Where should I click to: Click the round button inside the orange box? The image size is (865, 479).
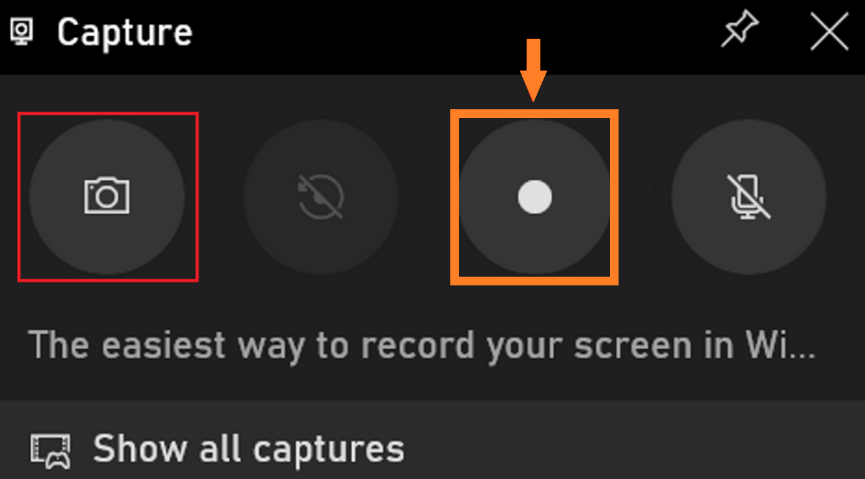535,197
